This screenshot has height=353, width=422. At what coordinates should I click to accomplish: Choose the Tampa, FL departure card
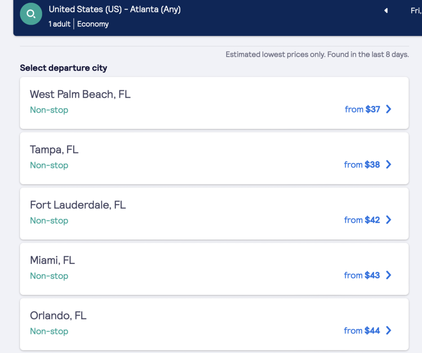214,158
